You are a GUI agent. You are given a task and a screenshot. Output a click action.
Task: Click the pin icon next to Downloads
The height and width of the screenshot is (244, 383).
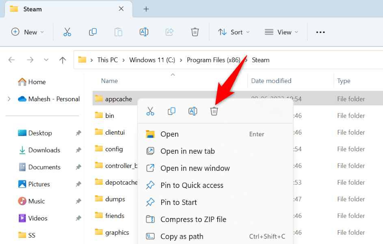click(x=78, y=150)
